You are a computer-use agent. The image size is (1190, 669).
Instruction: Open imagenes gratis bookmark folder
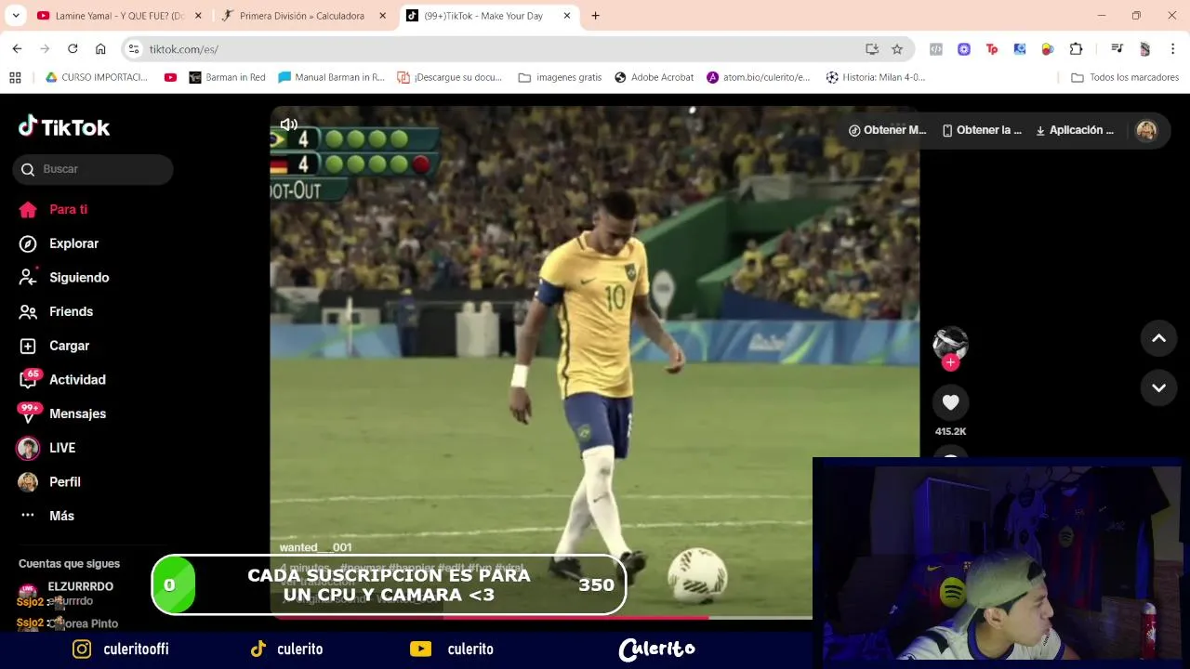point(561,77)
